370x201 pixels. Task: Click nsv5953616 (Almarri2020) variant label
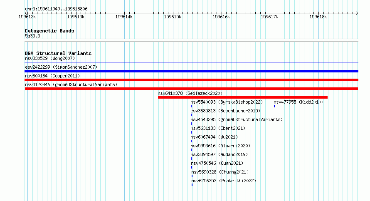click(x=220, y=146)
